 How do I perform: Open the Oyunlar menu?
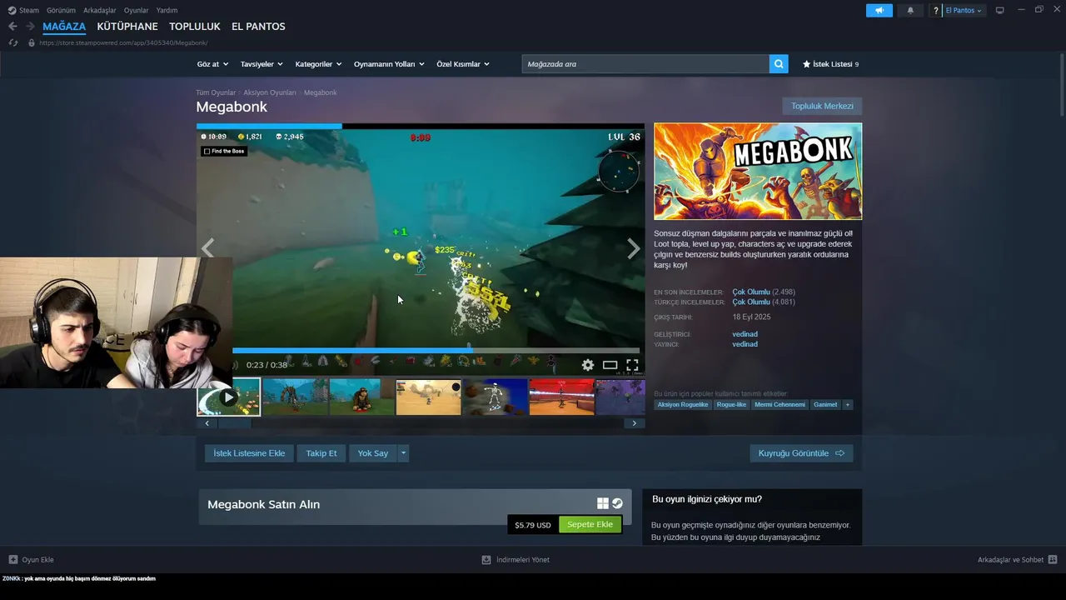coord(137,10)
